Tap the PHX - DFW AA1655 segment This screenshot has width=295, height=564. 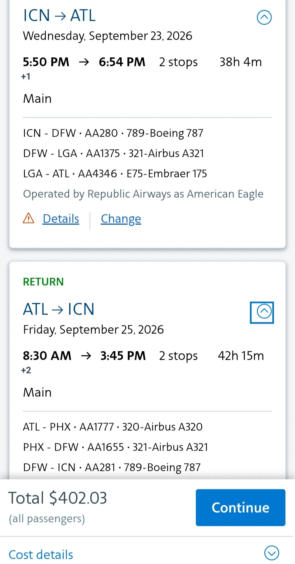(x=116, y=447)
